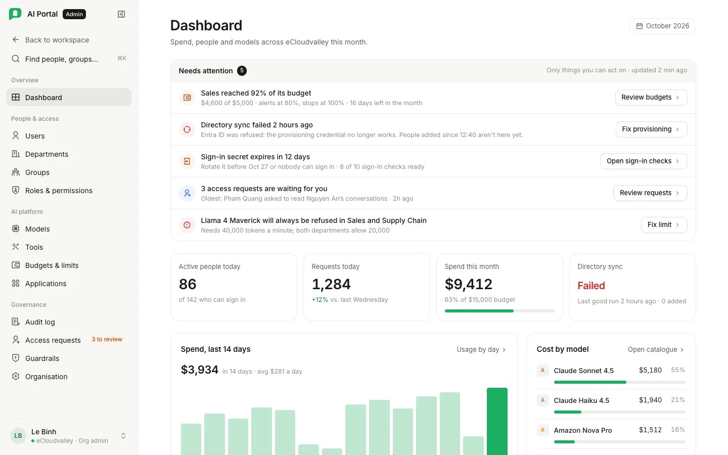728x455 pixels.
Task: Click the AI Portal logo icon
Action: 15,14
